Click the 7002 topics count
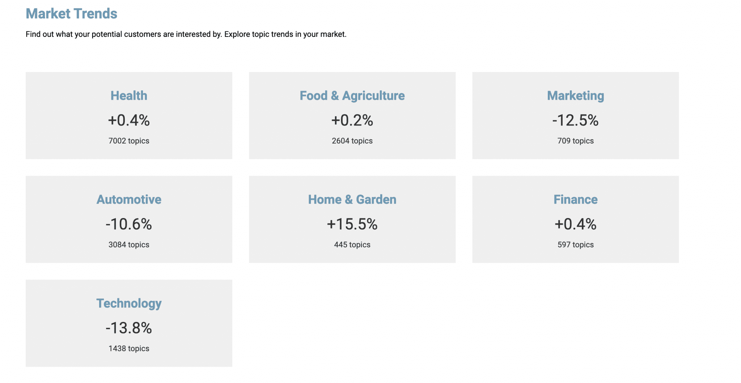The width and height of the screenshot is (741, 383). click(129, 141)
